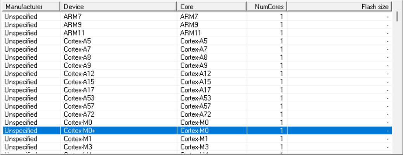Viewport: 403px width, 155px height.
Task: Select the Cortex-A15 device entry
Action: coord(79,82)
